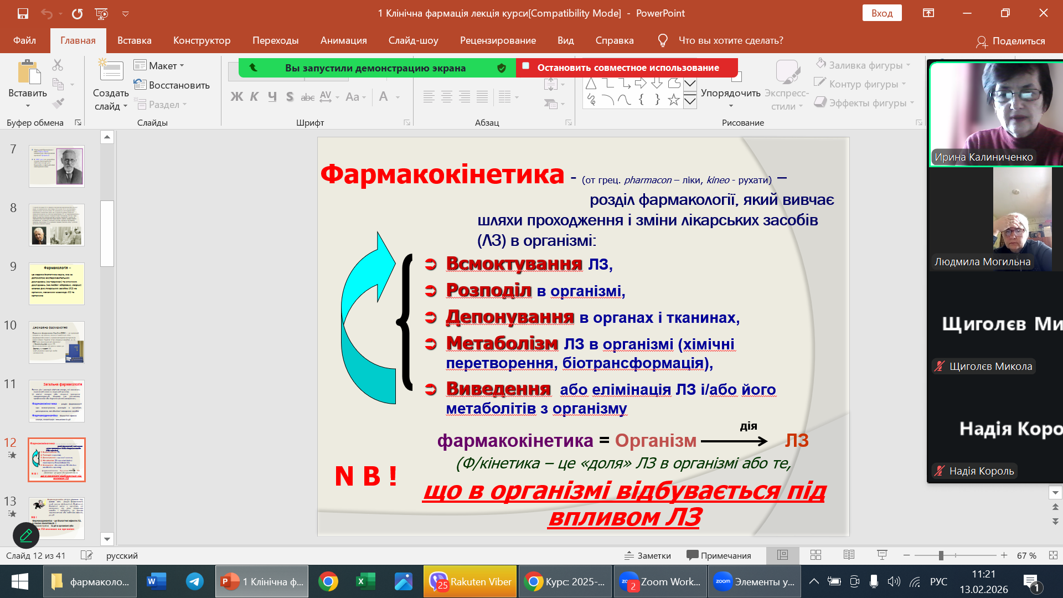The width and height of the screenshot is (1063, 598).
Task: Open Slide Sorter view icon
Action: (816, 555)
